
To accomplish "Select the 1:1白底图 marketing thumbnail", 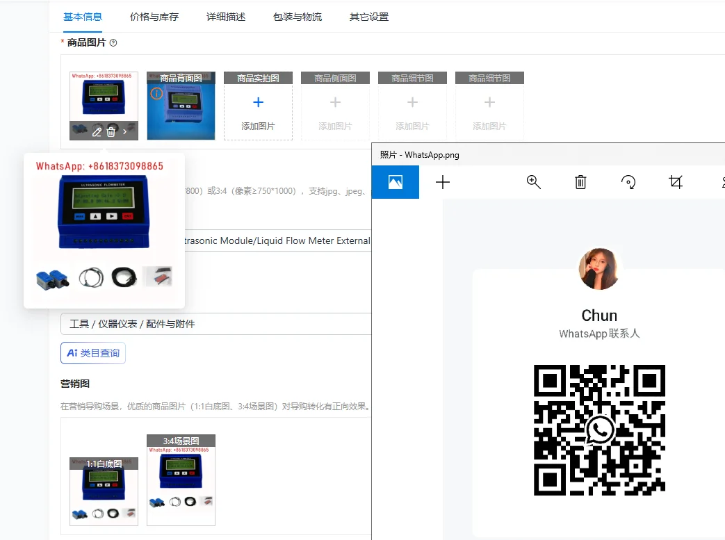I will 104,491.
